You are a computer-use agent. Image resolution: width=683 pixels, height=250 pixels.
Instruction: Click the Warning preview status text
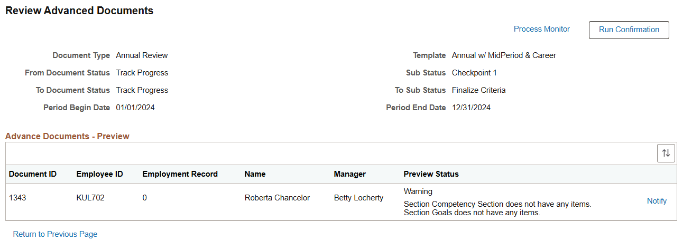pyautogui.click(x=418, y=191)
